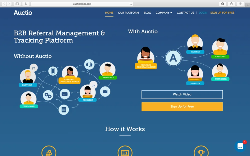
Task: Reload the page with the refresh icon
Action: pos(131,4)
